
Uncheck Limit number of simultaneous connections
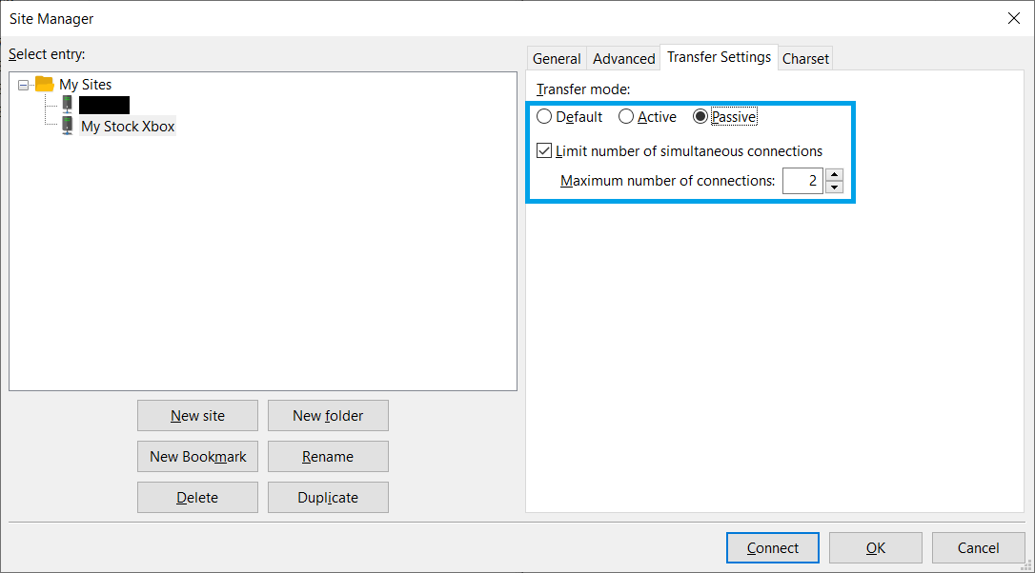click(x=544, y=150)
